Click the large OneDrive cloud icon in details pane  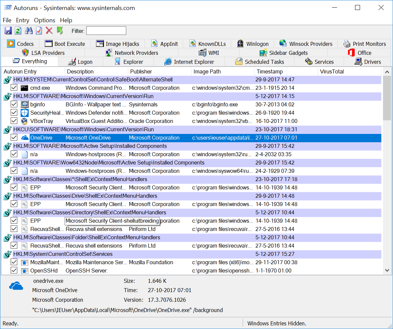click(x=16, y=285)
